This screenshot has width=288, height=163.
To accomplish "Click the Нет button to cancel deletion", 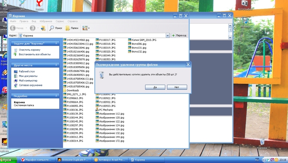I will 177,87.
